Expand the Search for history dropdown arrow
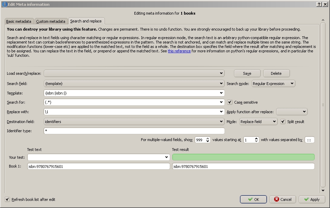The width and height of the screenshot is (330, 208). (x=221, y=102)
